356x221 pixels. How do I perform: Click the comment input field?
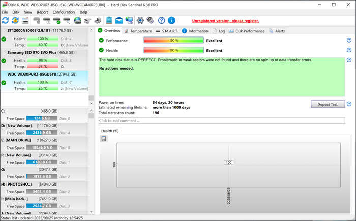(222, 120)
